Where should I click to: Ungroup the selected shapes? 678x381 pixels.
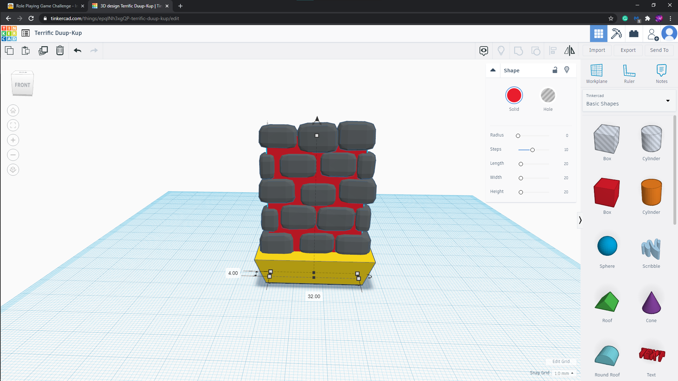click(536, 51)
